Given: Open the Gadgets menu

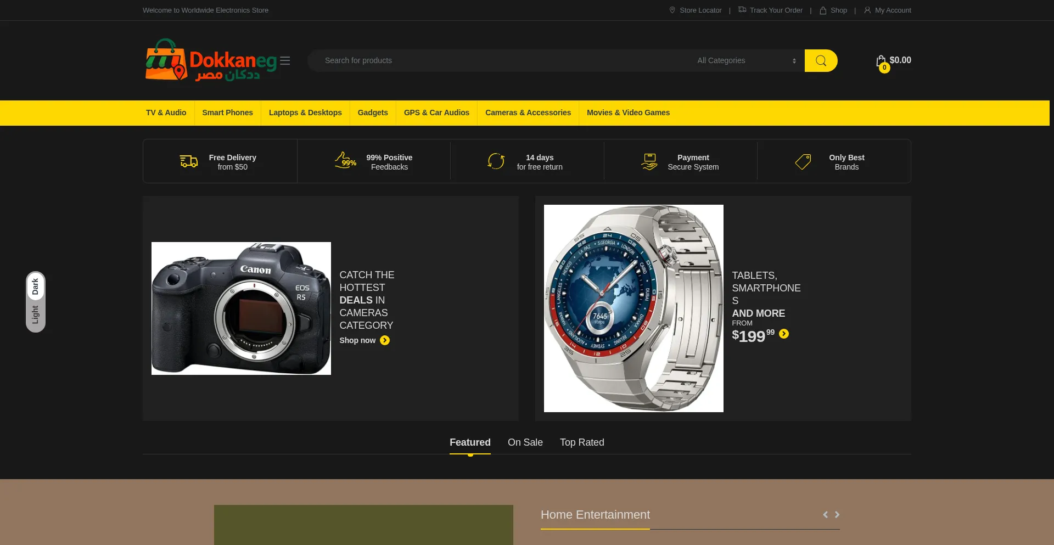Looking at the screenshot, I should tap(373, 113).
